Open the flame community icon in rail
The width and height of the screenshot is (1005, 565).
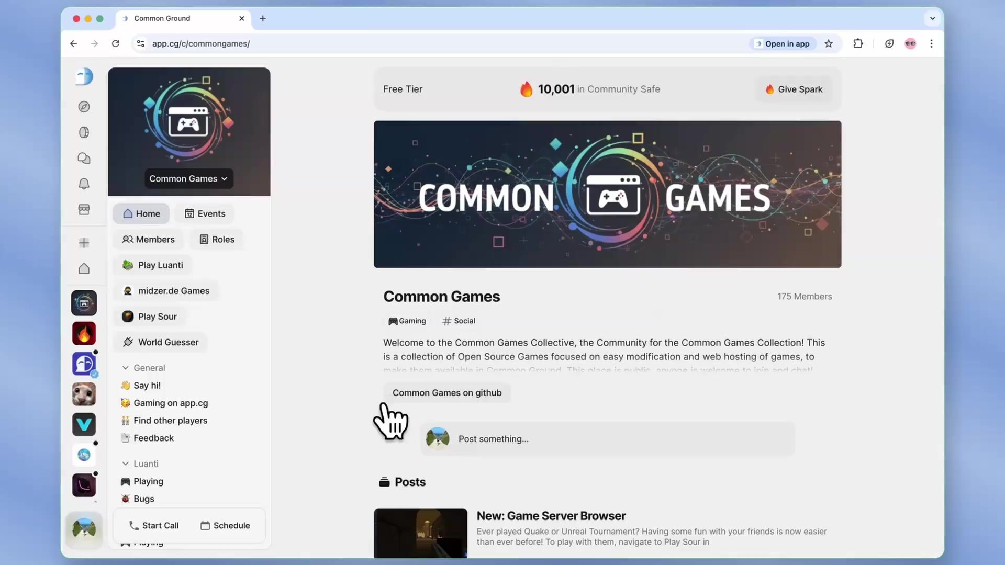84,333
